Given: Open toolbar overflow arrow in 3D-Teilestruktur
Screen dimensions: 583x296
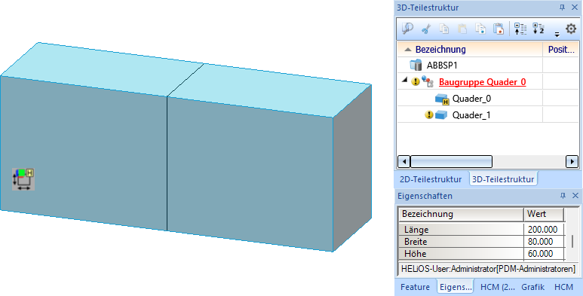Looking at the screenshot, I should (557, 35).
